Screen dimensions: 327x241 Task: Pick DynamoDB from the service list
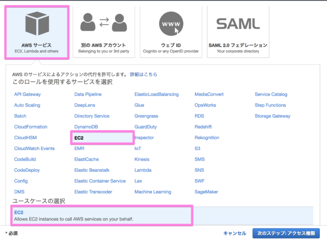pos(86,127)
